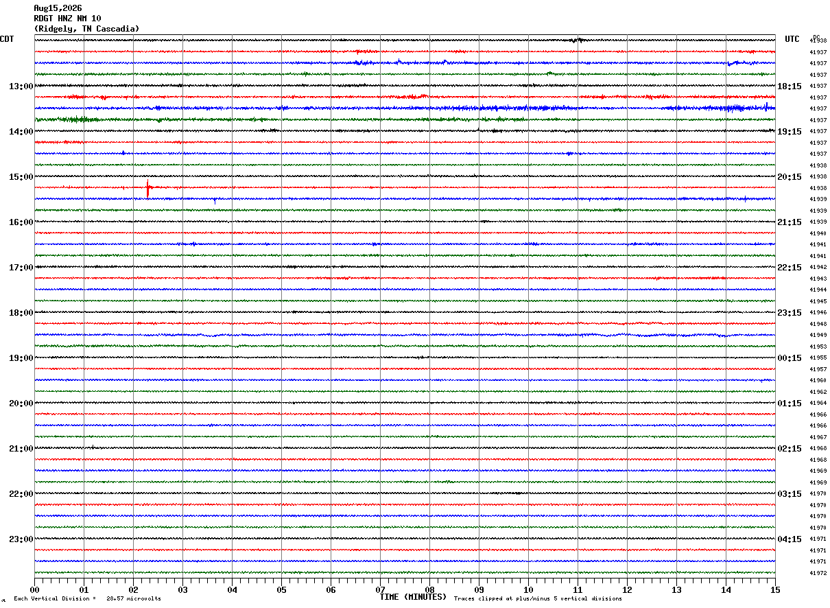Click minute 03 on the time axis
Viewport: 830px width, 608px height.
click(183, 589)
